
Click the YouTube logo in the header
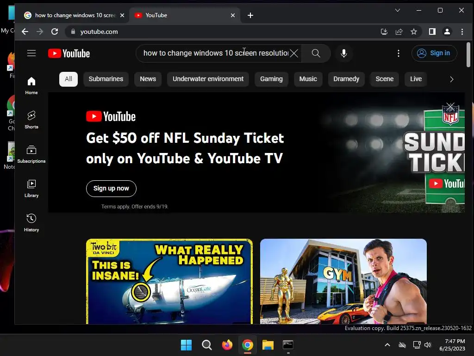coord(69,54)
